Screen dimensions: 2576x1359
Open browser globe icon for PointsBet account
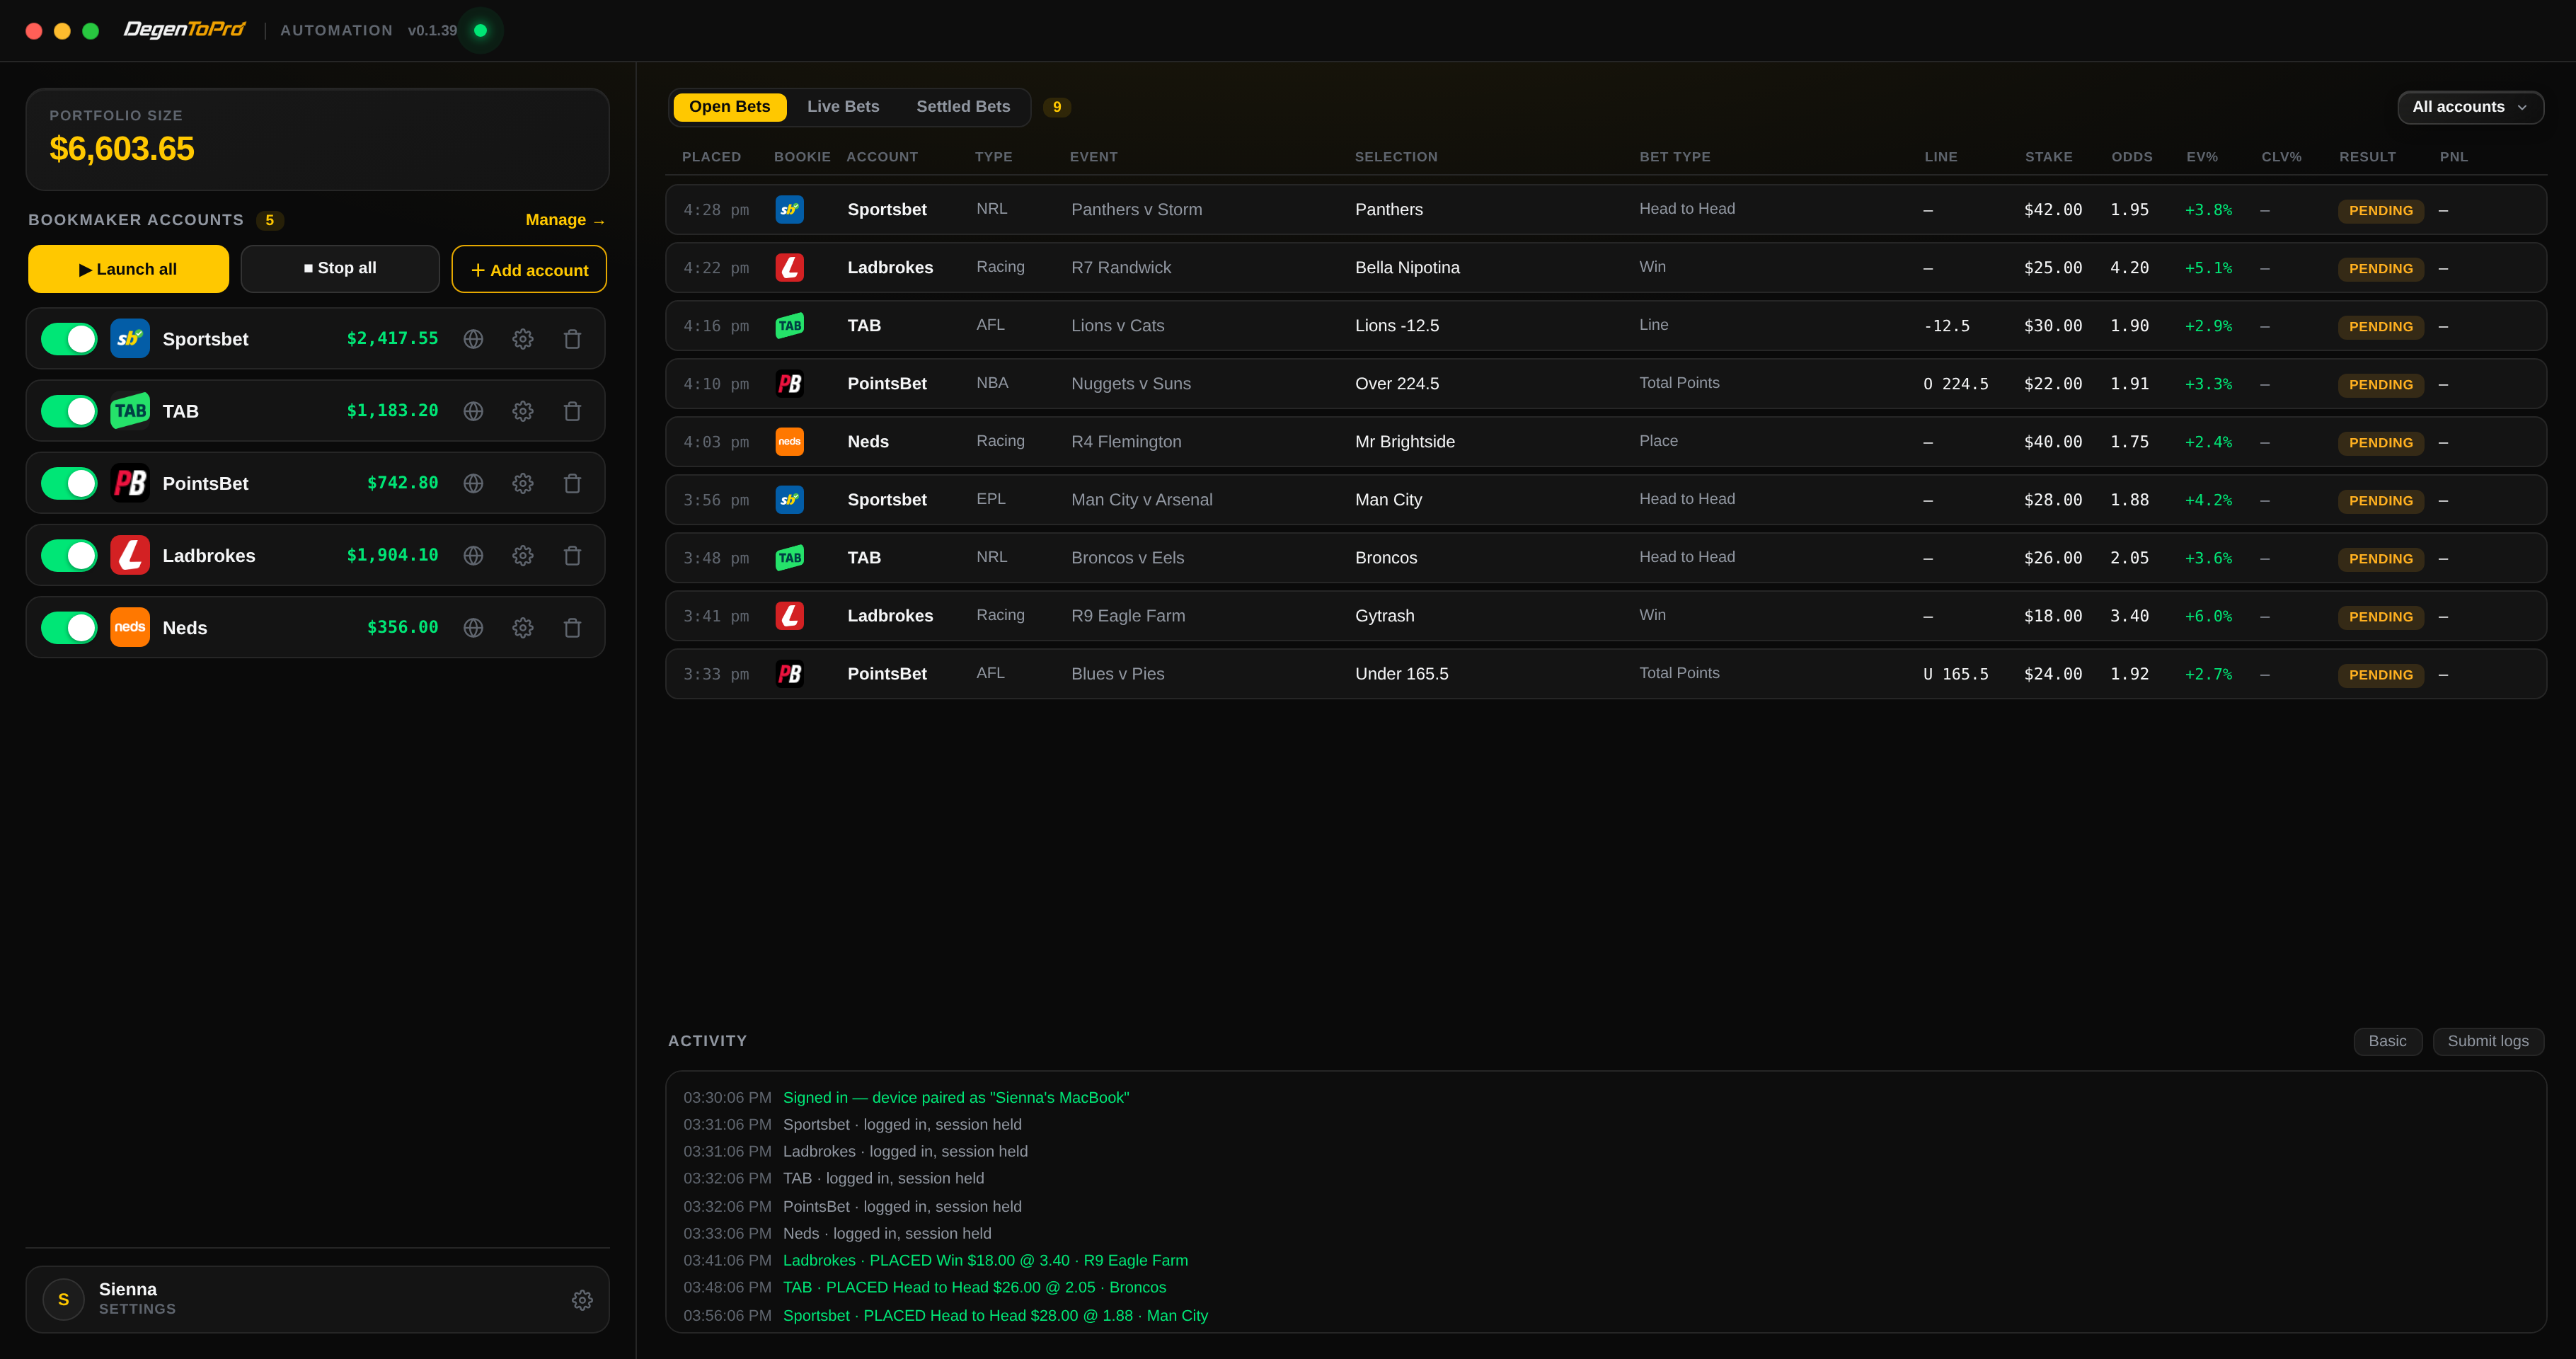pyautogui.click(x=473, y=483)
